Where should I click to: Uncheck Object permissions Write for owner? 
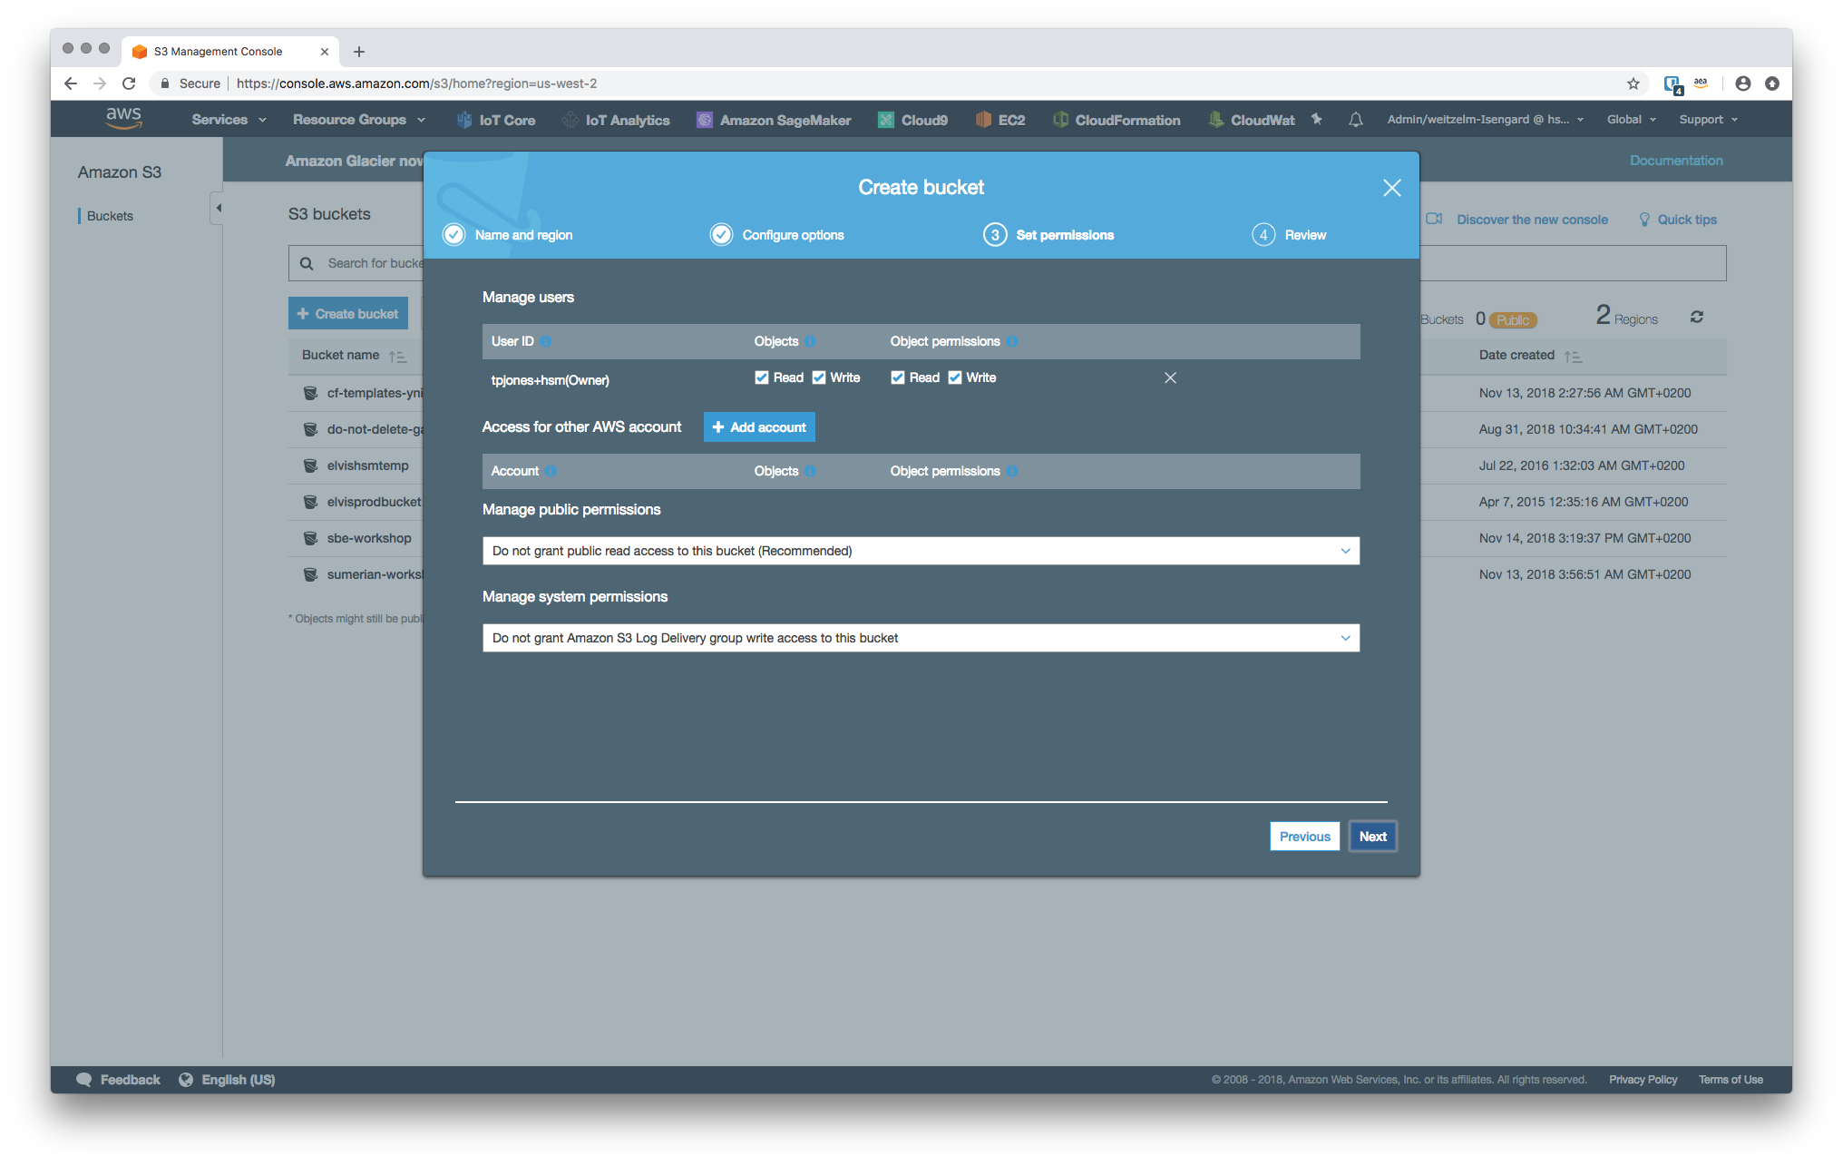[955, 377]
